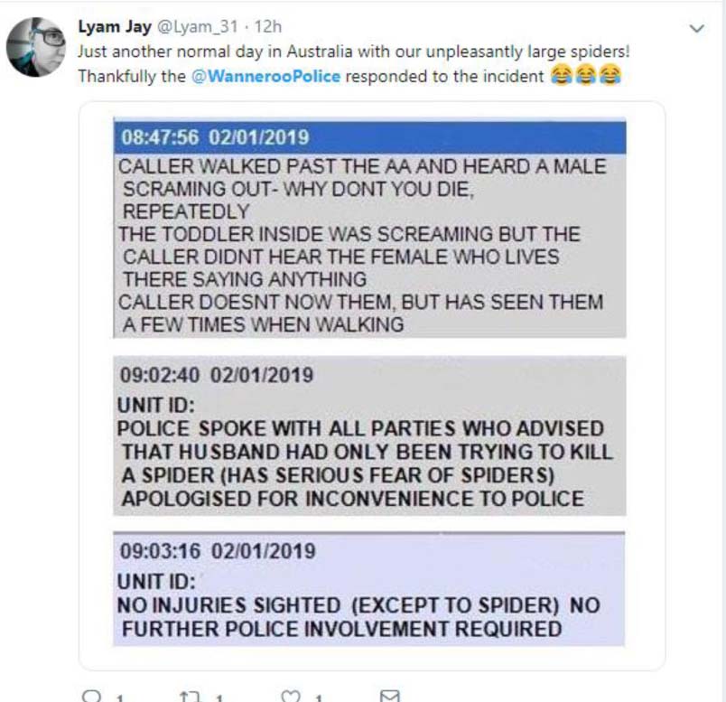The image size is (726, 702).
Task: View the like count beside heart
Action: tap(319, 697)
